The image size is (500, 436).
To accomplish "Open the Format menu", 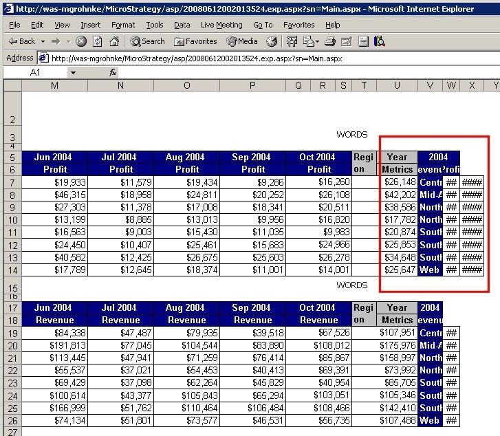I will (x=123, y=25).
